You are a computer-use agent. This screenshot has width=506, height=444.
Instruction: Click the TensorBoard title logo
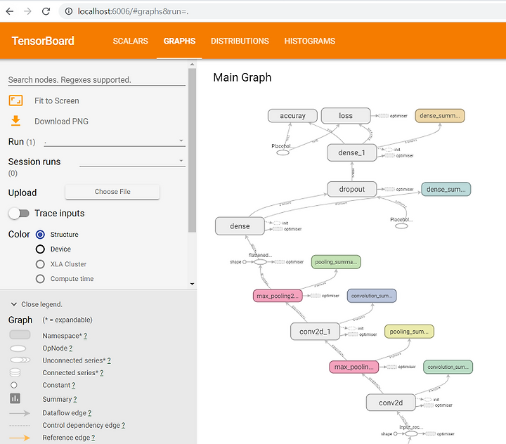[43, 41]
